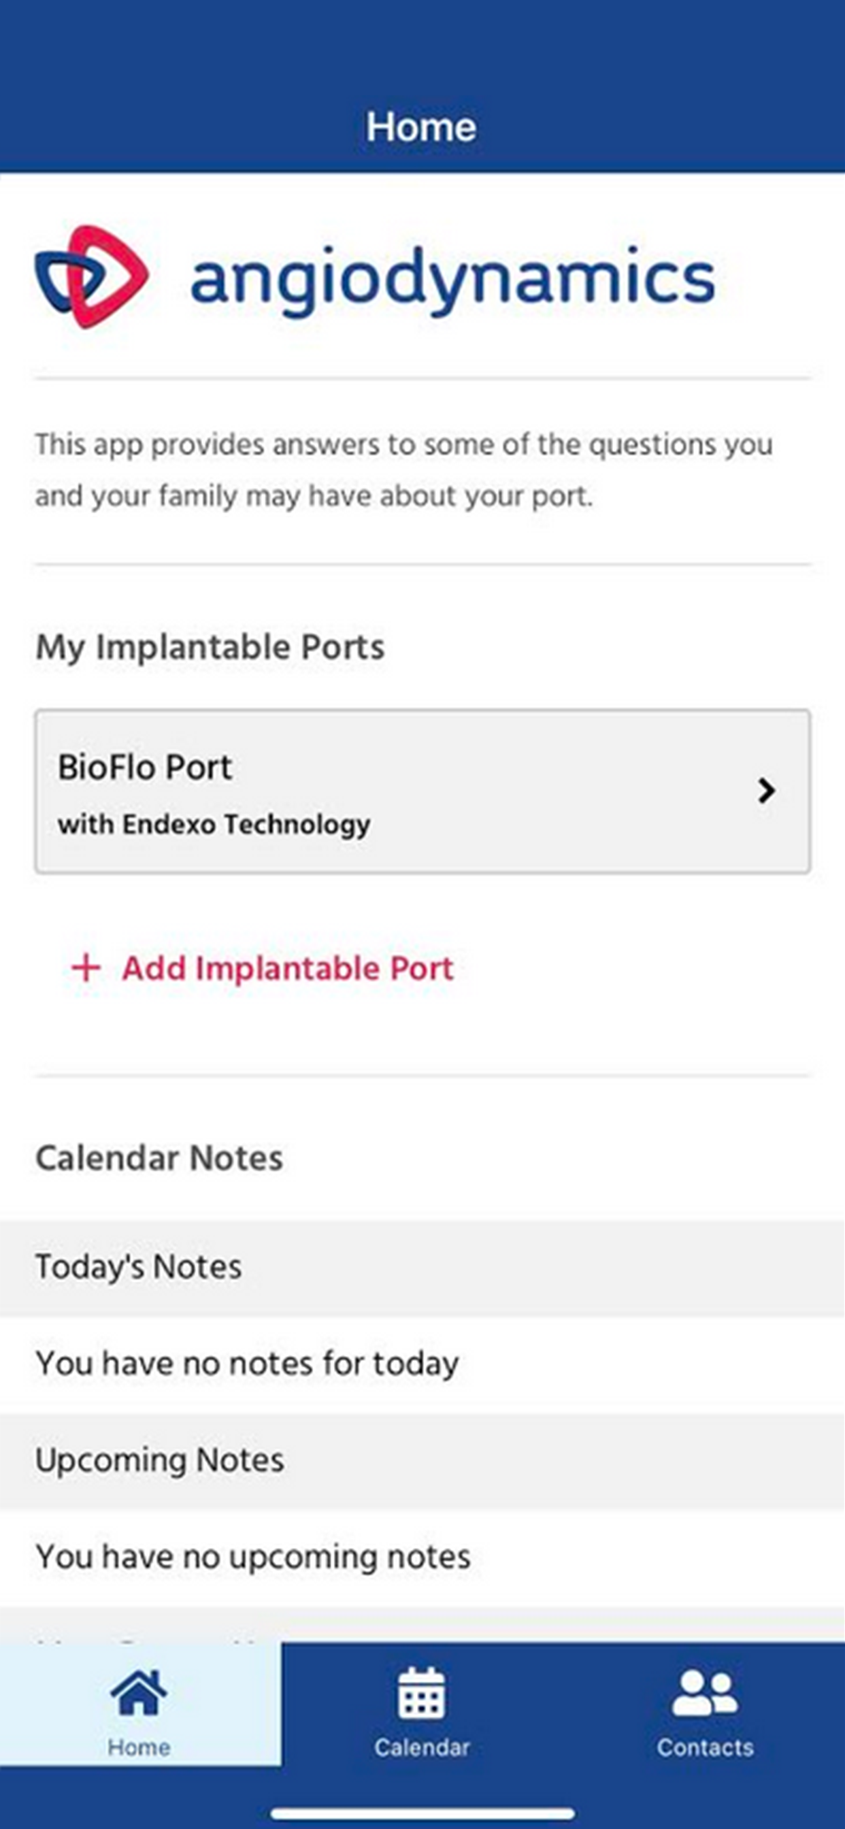Select the Home tab label
This screenshot has height=1829, width=845.
click(x=139, y=1747)
